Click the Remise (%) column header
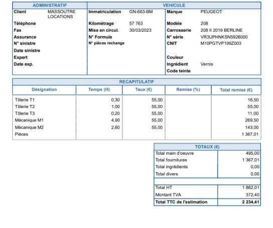This screenshot has height=228, width=273. click(x=188, y=89)
